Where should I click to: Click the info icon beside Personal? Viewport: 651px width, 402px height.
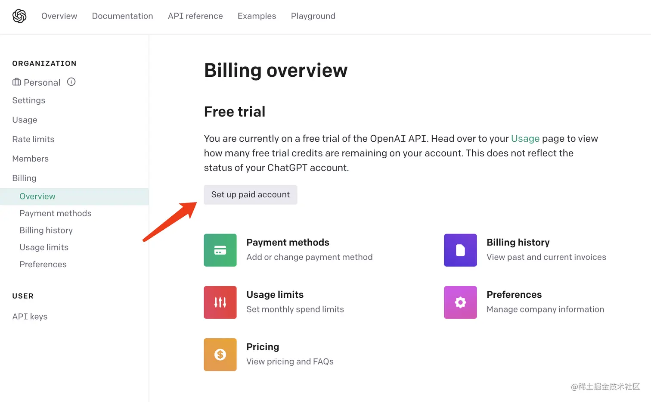pos(71,82)
